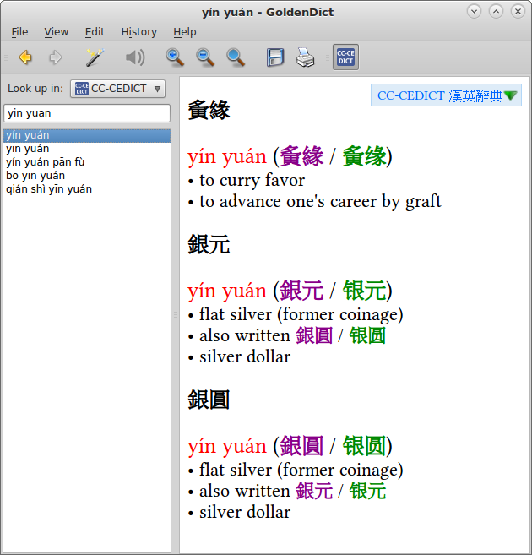
Task: Click the grey forward arrow
Action: pos(56,57)
